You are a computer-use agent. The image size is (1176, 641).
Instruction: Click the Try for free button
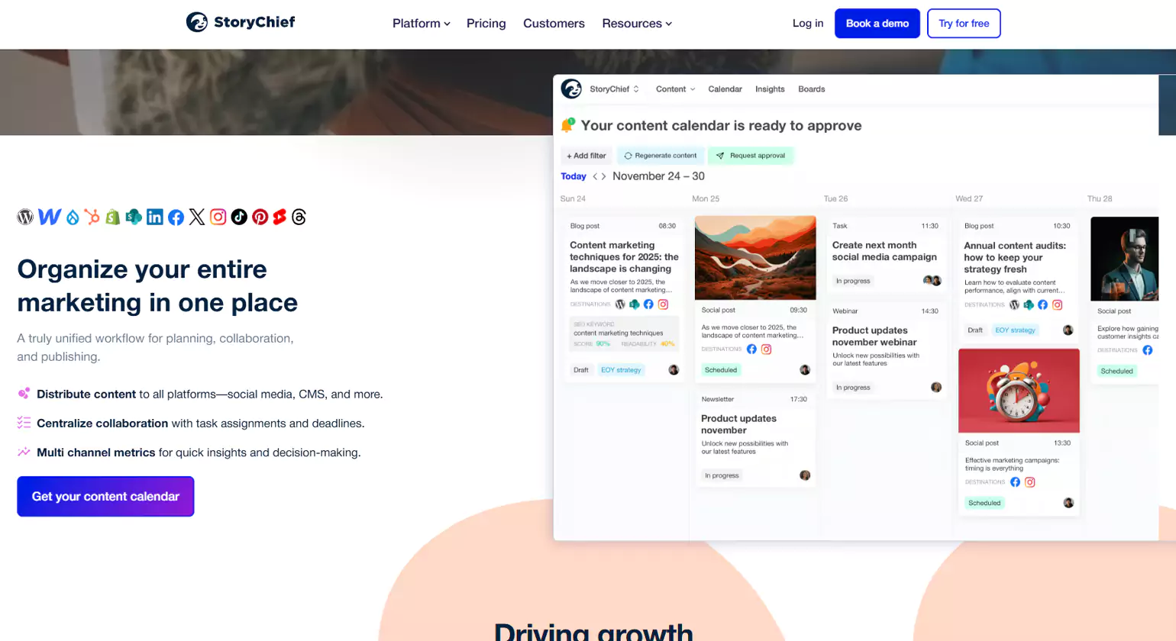964,24
